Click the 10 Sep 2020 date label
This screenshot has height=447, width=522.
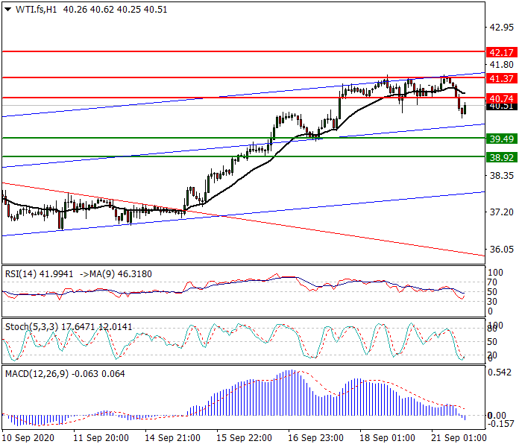28,438
